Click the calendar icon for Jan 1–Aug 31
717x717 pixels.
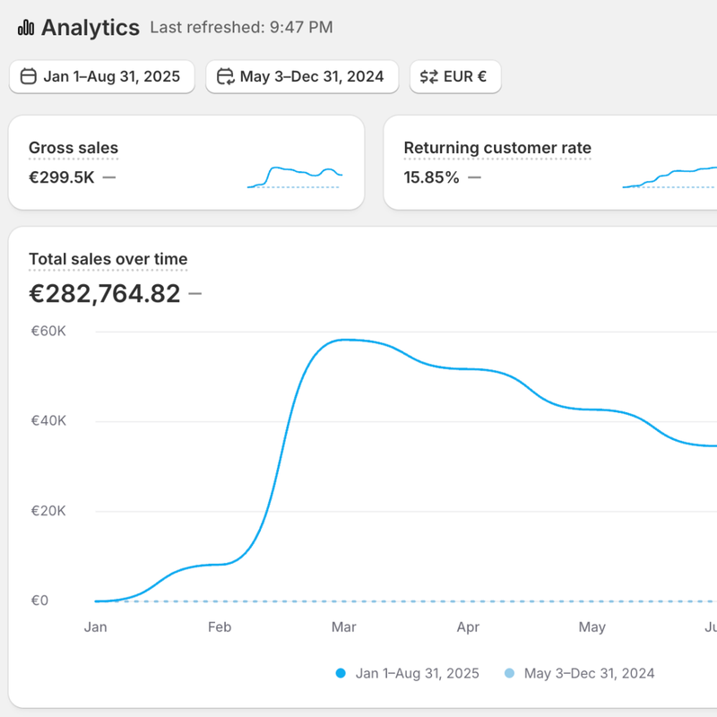pyautogui.click(x=29, y=77)
